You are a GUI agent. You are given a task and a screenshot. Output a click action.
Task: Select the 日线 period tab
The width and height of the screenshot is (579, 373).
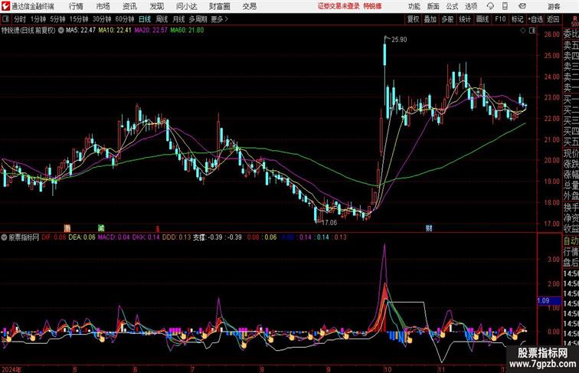145,19
